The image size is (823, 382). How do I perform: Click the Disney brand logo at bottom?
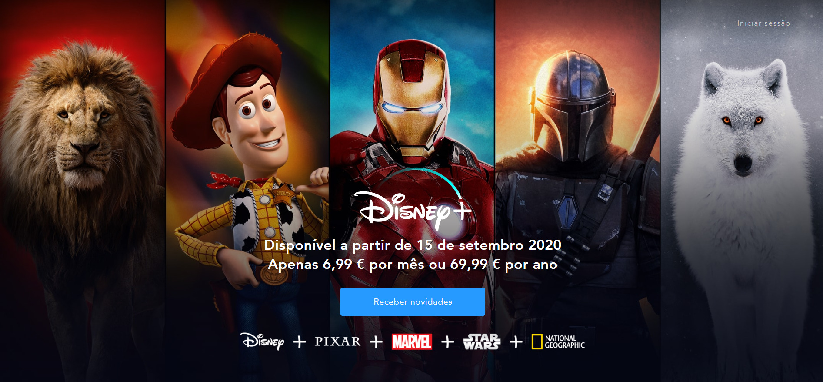coord(263,342)
